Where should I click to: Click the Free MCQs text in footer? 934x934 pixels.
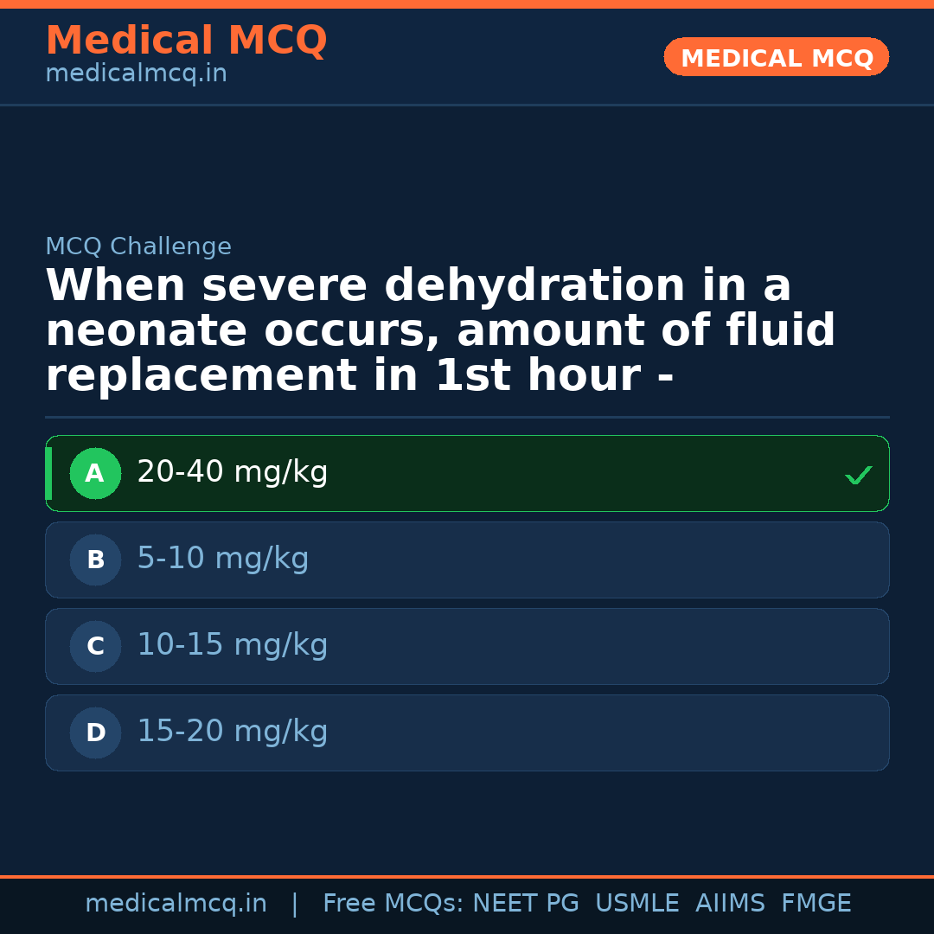click(393, 904)
